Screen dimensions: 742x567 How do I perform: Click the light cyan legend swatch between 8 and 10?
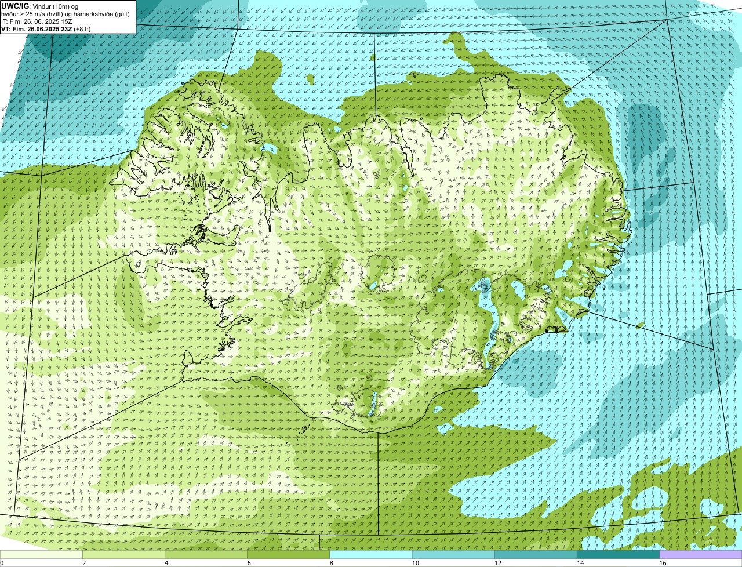[371, 555]
